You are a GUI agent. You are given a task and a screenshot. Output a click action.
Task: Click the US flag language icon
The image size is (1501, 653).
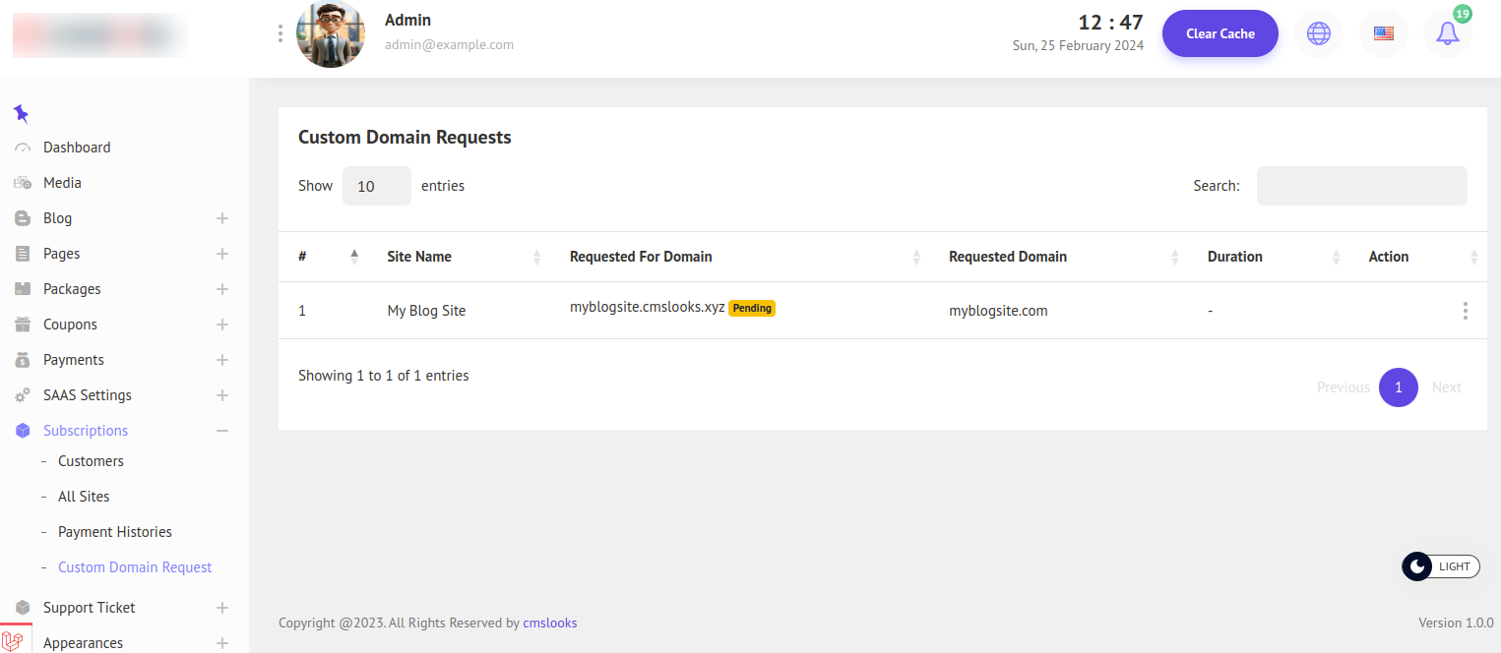1383,33
